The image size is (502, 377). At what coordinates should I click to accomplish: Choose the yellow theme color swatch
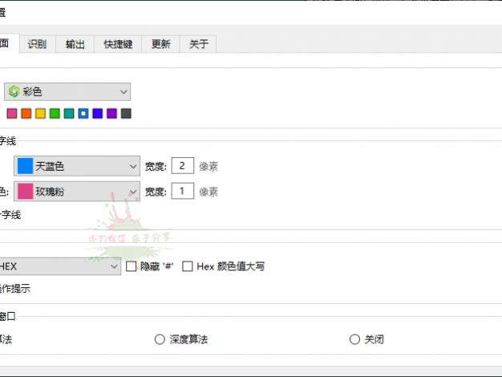coord(40,113)
